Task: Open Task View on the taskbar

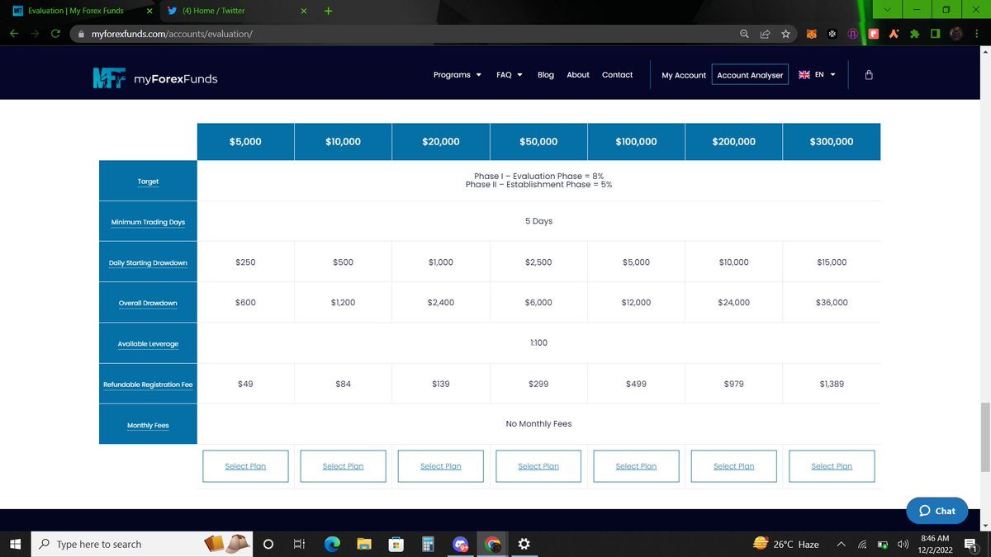Action: 299,544
